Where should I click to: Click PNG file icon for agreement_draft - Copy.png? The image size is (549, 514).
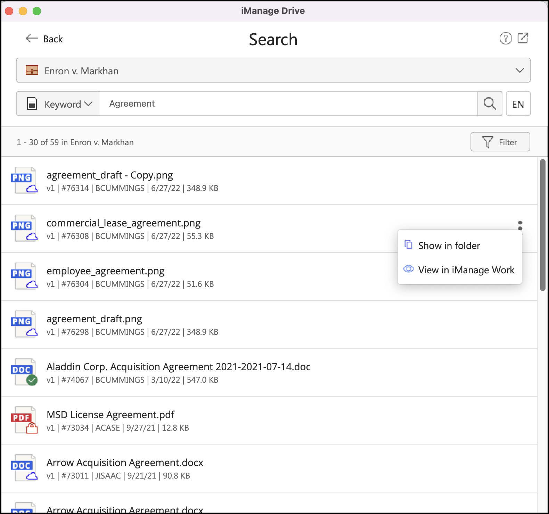[24, 180]
